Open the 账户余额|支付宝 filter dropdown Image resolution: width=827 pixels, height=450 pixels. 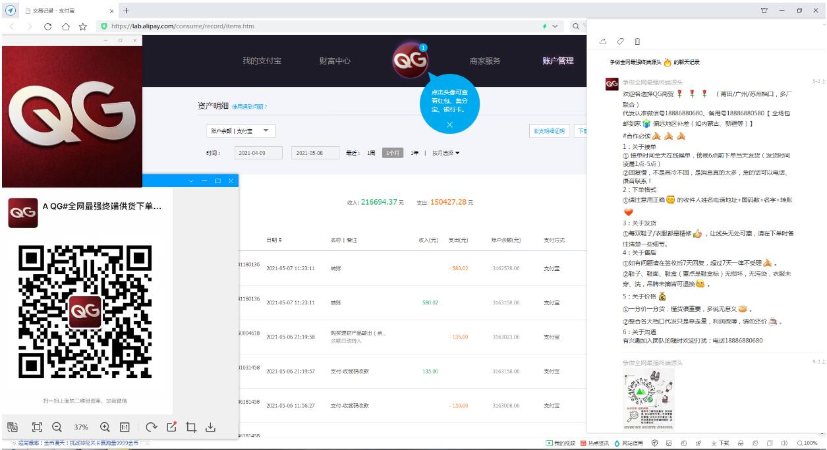[x=241, y=130]
